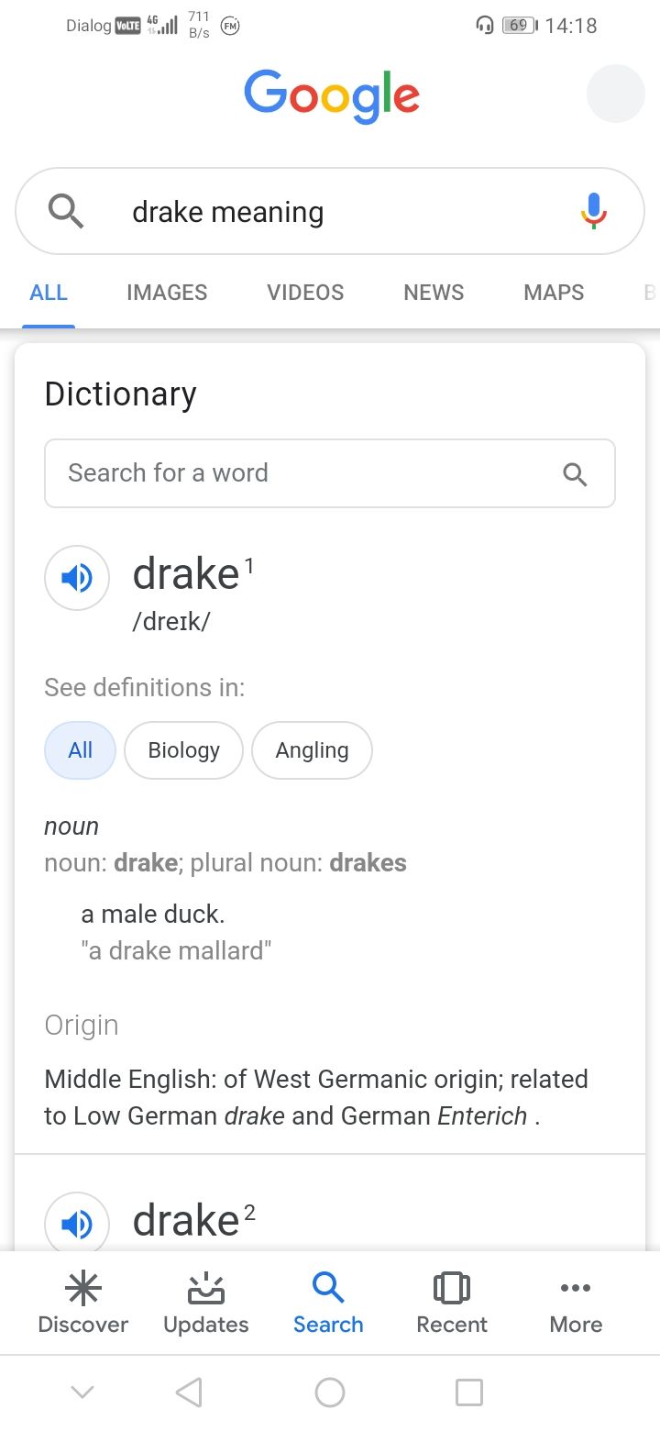Tap the magnifier icon in main search bar
Viewport: 660px width, 1431px height.
tap(66, 212)
